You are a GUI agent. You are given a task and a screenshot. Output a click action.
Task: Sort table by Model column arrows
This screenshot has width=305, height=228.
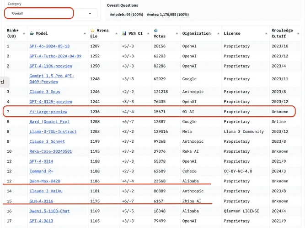point(84,33)
